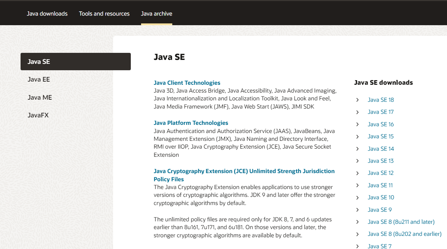This screenshot has width=447, height=249.
Task: Open the Java Client Technologies link
Action: pyautogui.click(x=187, y=83)
